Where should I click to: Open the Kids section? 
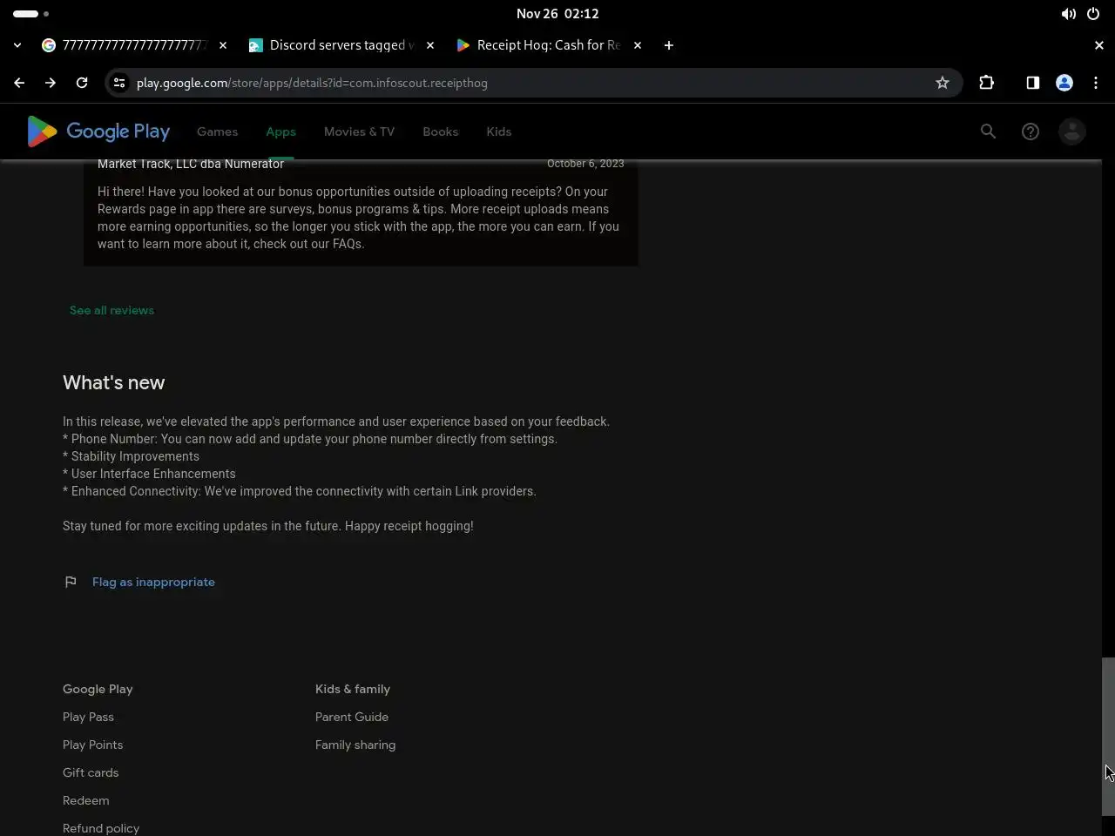[498, 131]
